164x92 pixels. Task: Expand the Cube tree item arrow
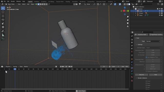(136, 11)
